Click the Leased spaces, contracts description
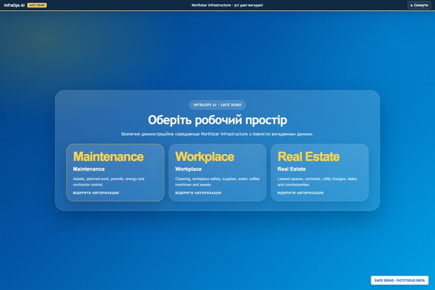435x290 pixels. click(x=317, y=182)
